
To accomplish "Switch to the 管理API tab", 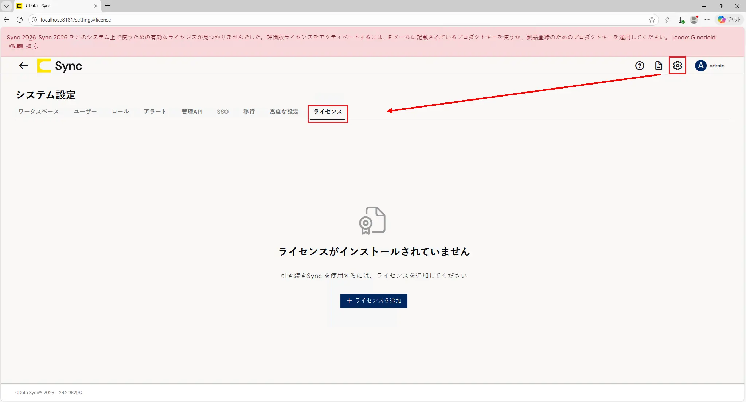I will click(192, 112).
